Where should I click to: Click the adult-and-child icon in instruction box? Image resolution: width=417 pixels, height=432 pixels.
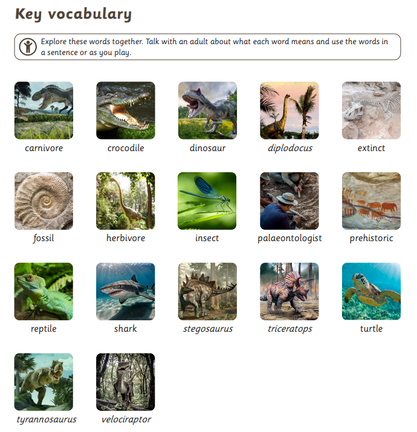(x=28, y=47)
